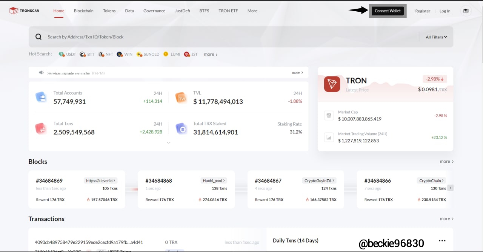Open the graduation cap help icon
The image size is (483, 252).
click(466, 11)
